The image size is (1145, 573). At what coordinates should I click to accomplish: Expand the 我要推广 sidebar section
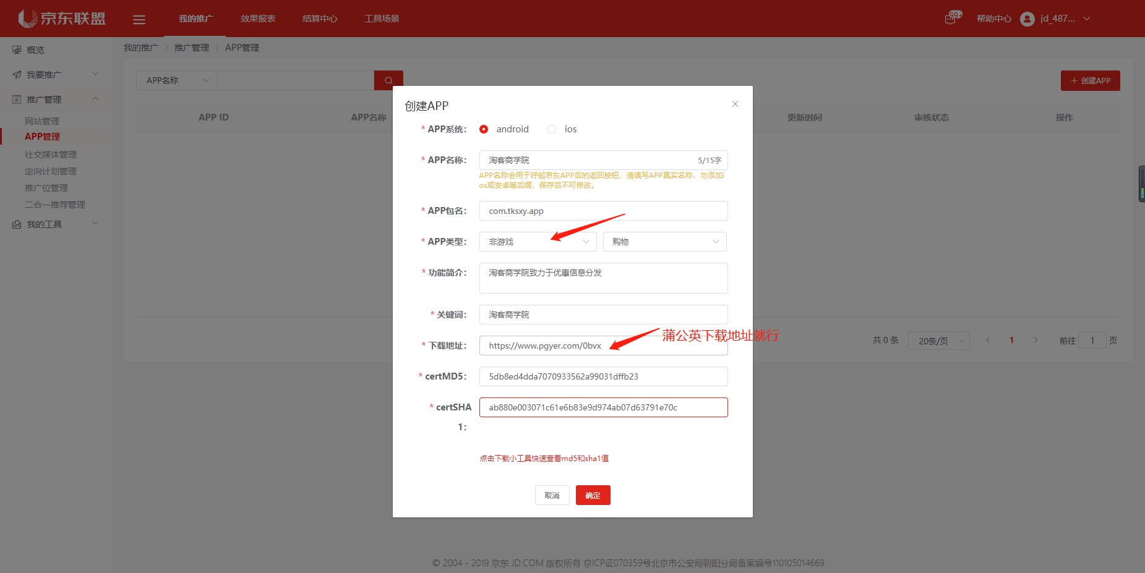(x=95, y=74)
